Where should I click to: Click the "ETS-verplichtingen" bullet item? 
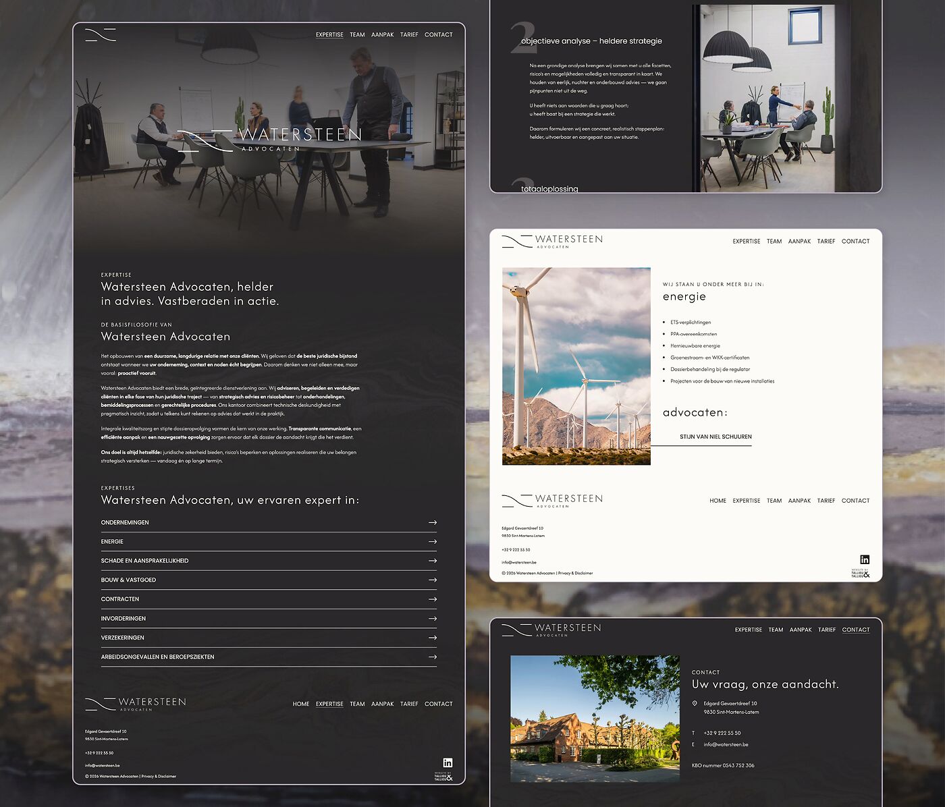click(691, 322)
